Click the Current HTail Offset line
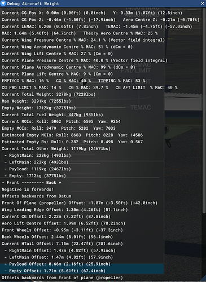The image size is (206, 282). coord(62,244)
